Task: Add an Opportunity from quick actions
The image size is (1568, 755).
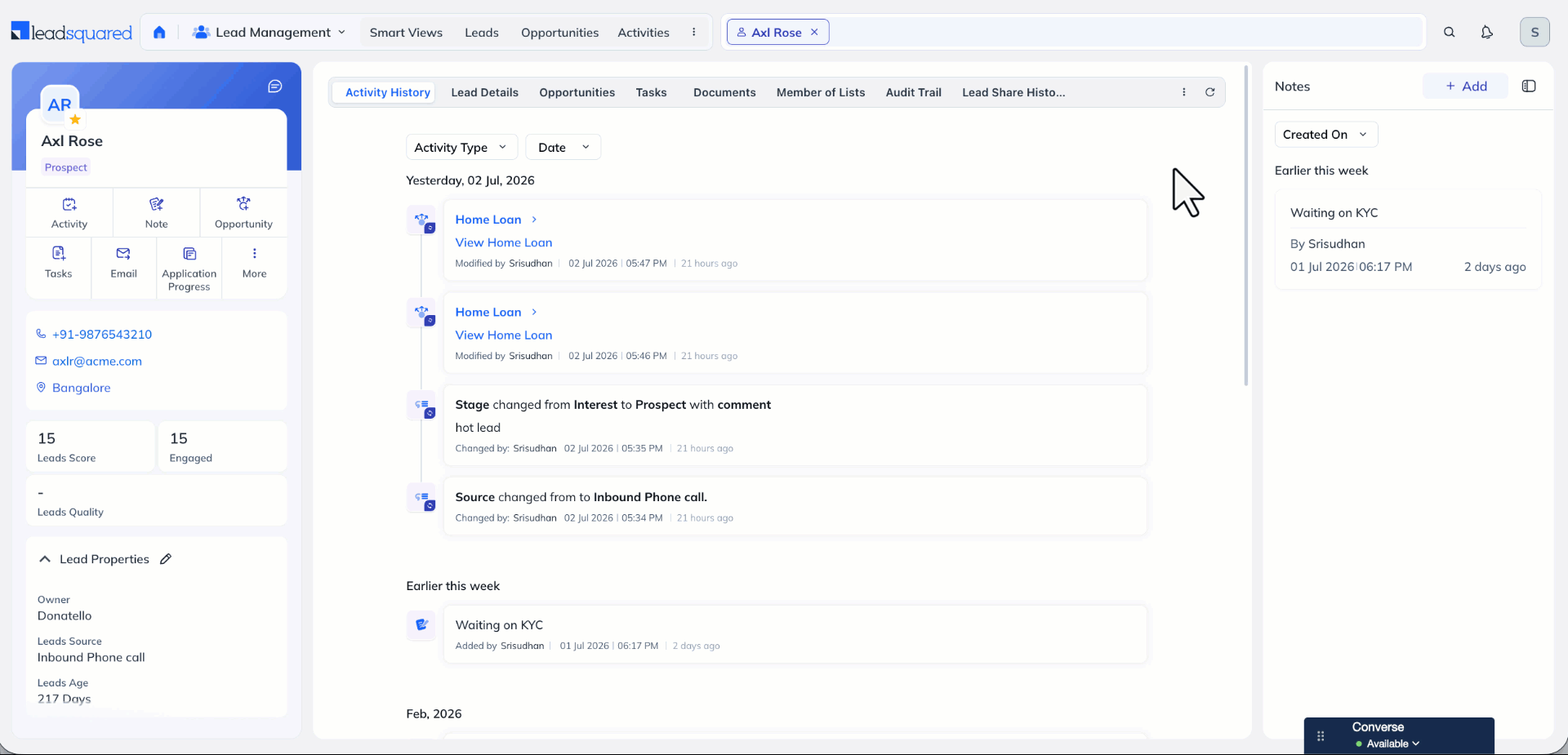Action: point(243,212)
